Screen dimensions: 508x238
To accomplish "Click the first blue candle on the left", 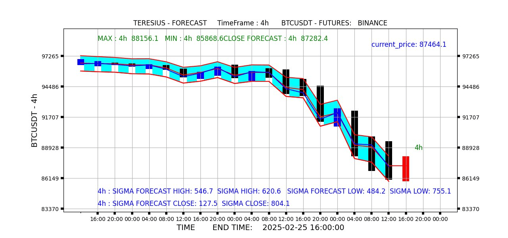I will 80,61.
